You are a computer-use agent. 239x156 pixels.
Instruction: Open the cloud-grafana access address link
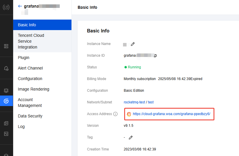pyautogui.click(x=171, y=114)
